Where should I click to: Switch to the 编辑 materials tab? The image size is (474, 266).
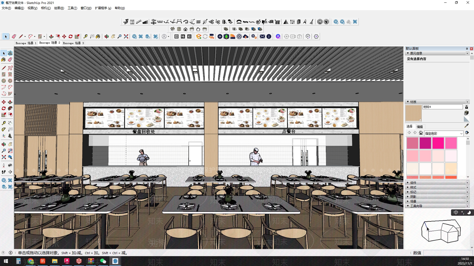click(x=420, y=126)
